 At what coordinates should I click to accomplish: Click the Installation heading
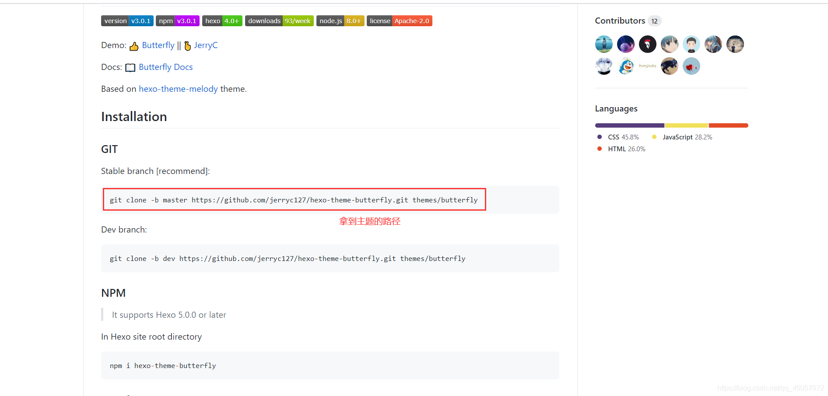coord(134,117)
